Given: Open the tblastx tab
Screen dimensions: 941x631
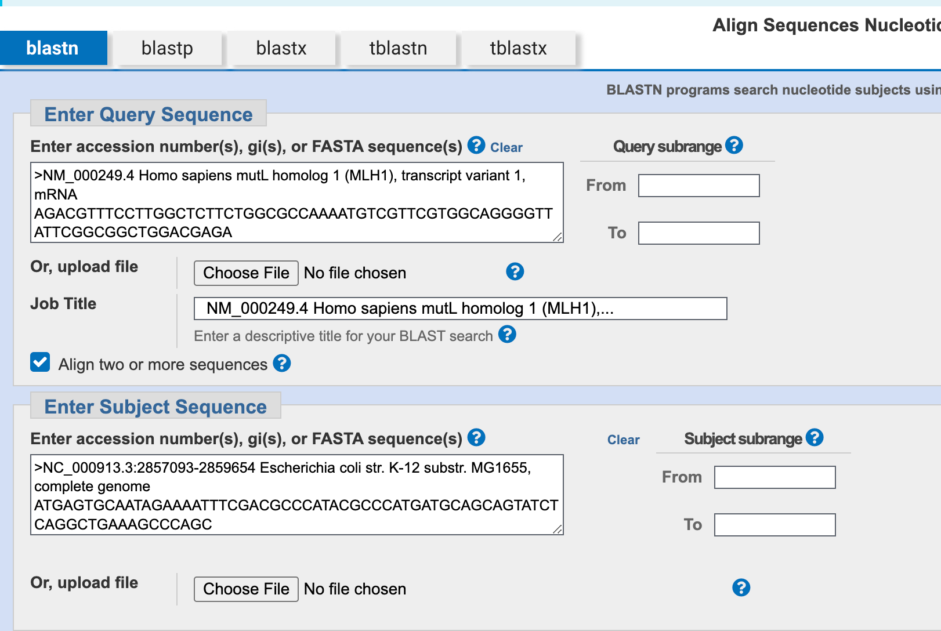Looking at the screenshot, I should click(518, 48).
